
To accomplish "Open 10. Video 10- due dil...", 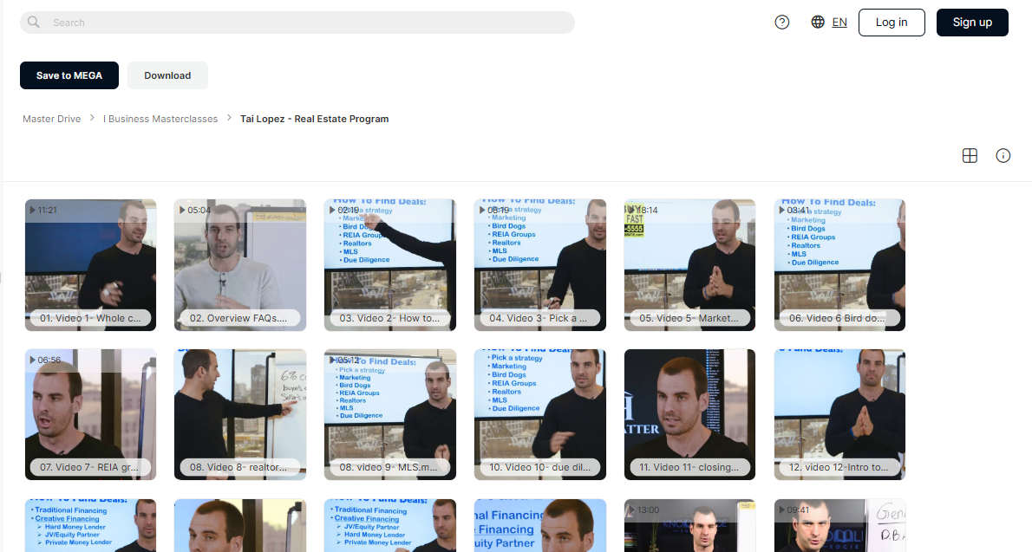I will click(x=539, y=414).
